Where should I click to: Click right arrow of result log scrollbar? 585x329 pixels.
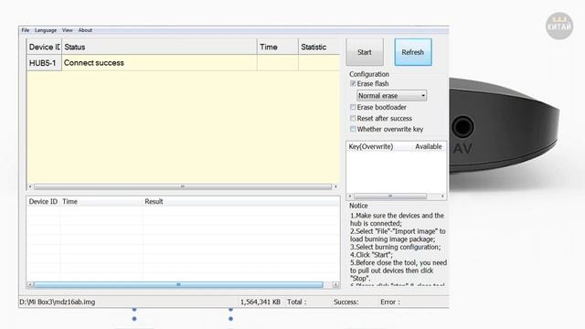tap(335, 284)
